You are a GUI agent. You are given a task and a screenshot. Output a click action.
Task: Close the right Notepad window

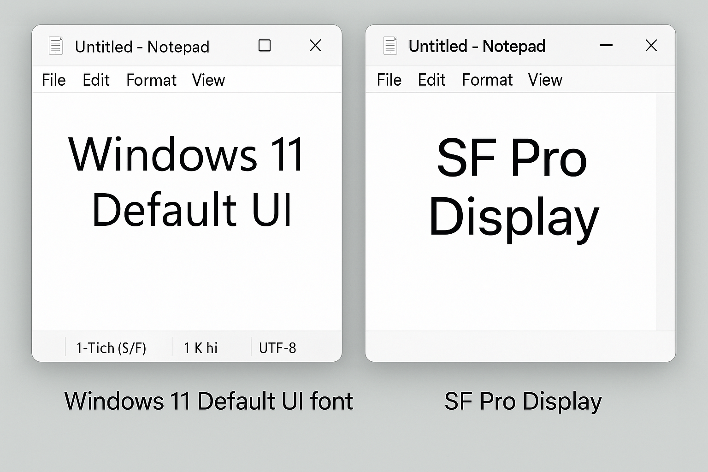tap(651, 45)
